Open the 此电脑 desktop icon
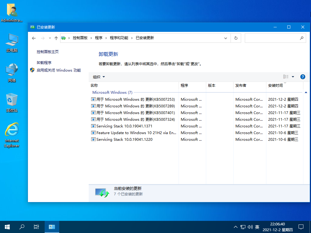 click(x=12, y=43)
